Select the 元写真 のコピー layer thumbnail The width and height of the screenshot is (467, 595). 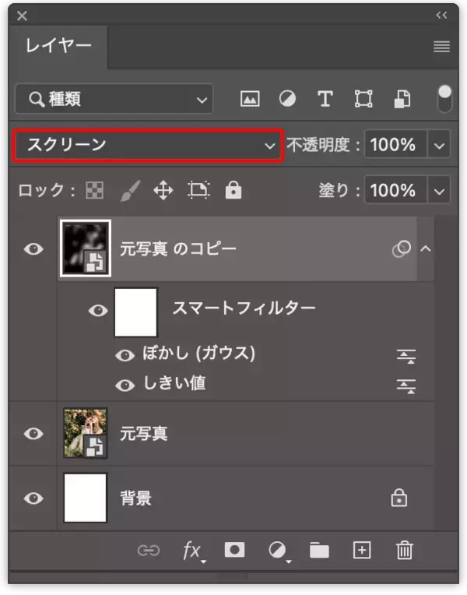pos(86,248)
